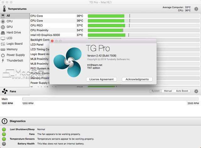Click the Main fan speed slider bar

pos(111,99)
